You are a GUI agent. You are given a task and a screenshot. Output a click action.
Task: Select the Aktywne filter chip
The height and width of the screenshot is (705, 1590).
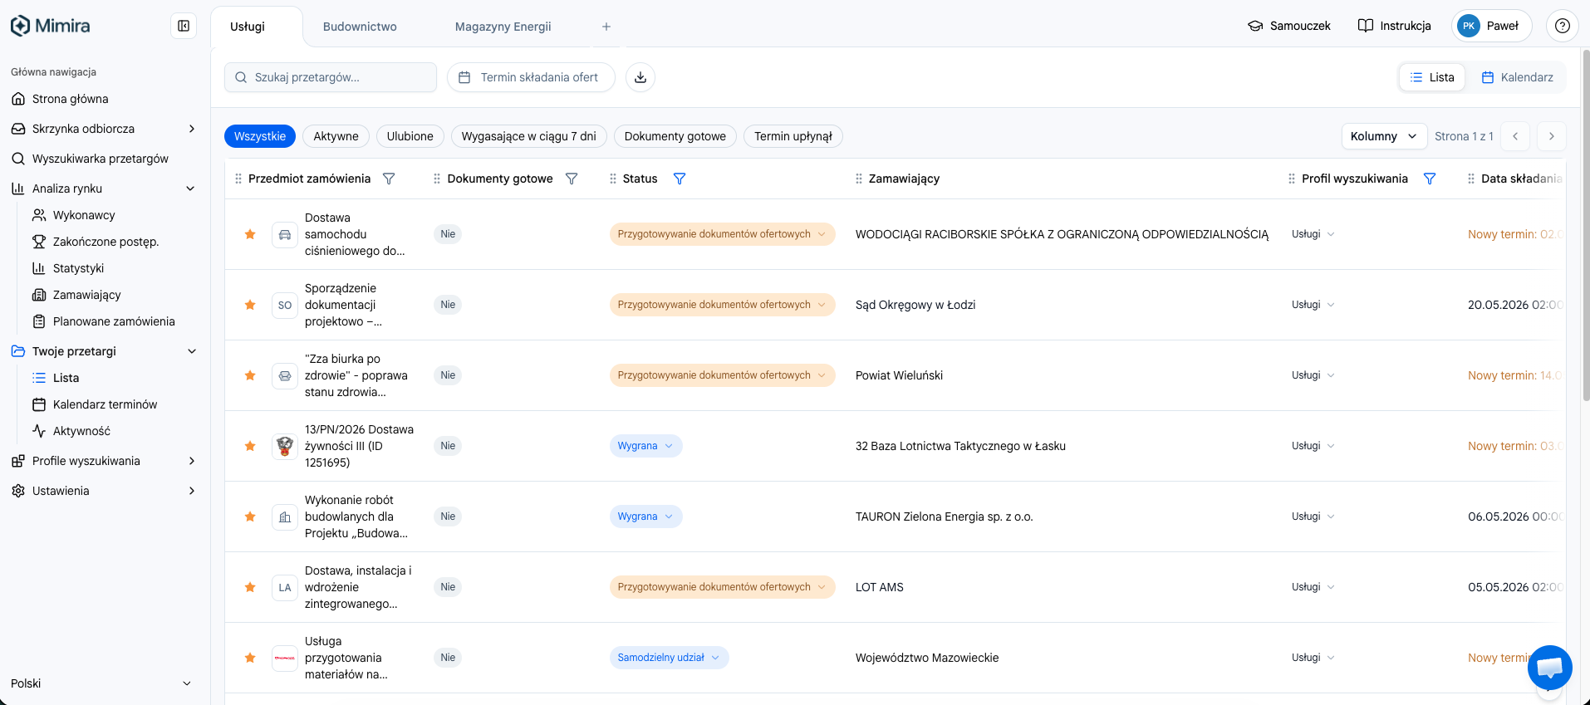(x=336, y=136)
